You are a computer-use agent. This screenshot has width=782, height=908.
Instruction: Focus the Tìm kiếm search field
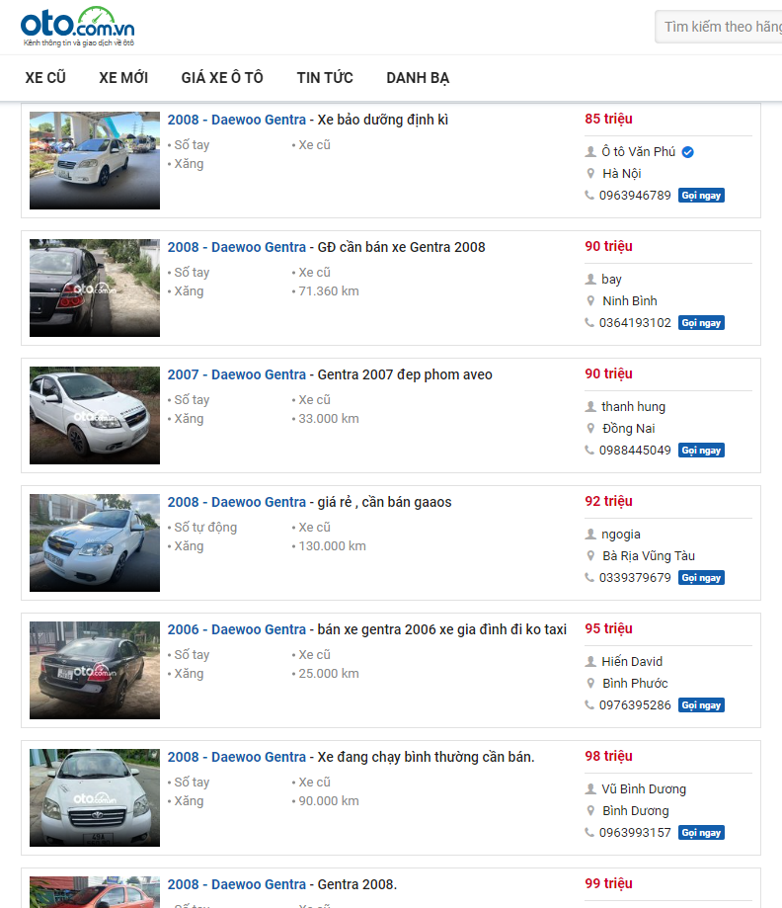tap(719, 27)
